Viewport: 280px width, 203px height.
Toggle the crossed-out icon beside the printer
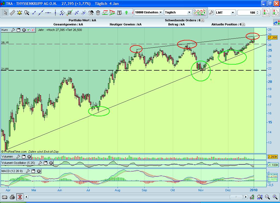coord(19,197)
